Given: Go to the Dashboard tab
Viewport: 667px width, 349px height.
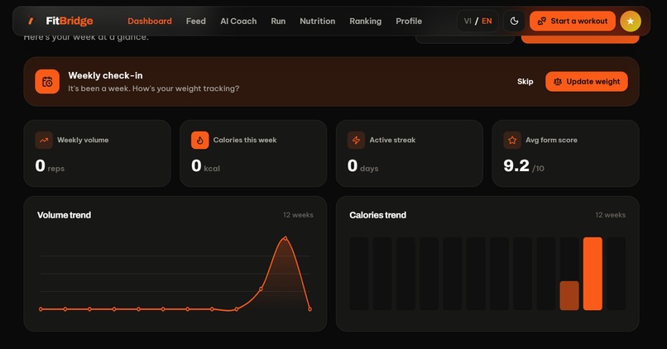Looking at the screenshot, I should [x=150, y=21].
